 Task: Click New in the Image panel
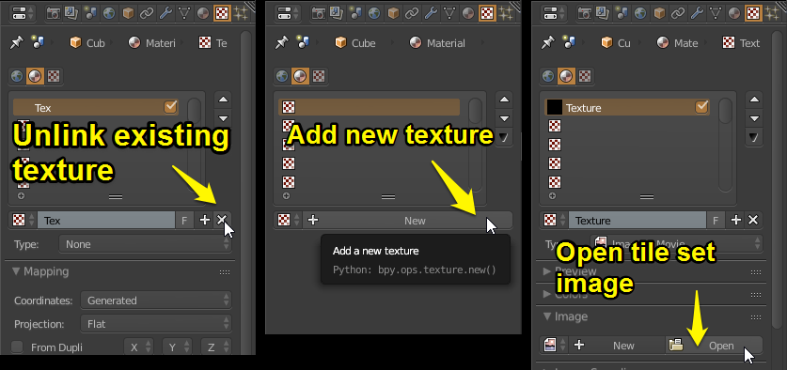point(618,345)
